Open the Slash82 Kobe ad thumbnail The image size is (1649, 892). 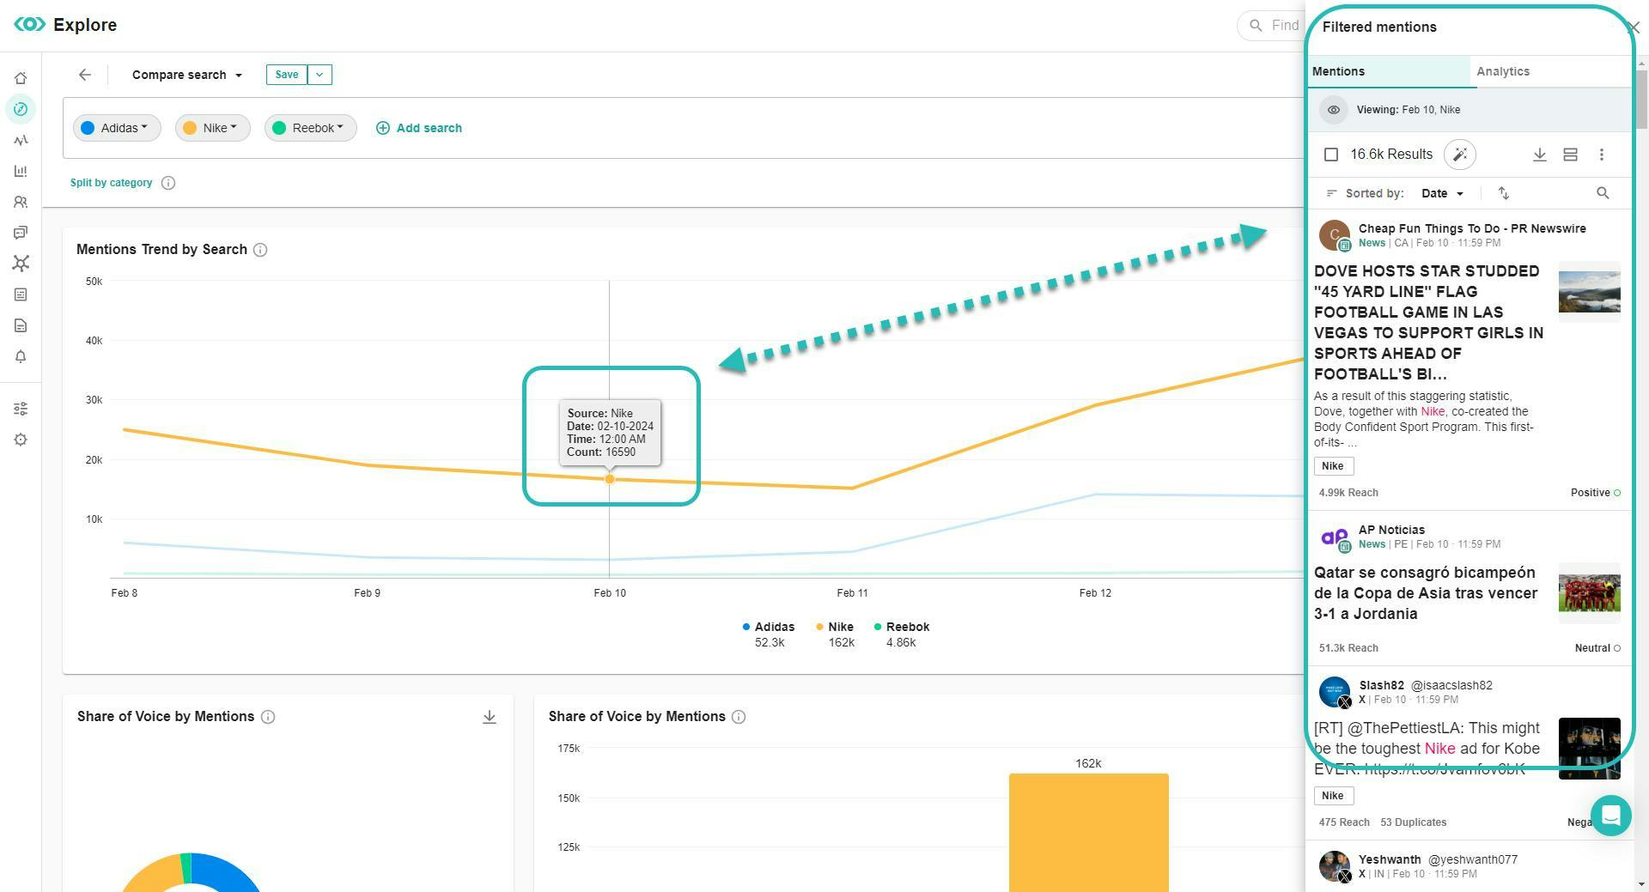pyautogui.click(x=1589, y=749)
